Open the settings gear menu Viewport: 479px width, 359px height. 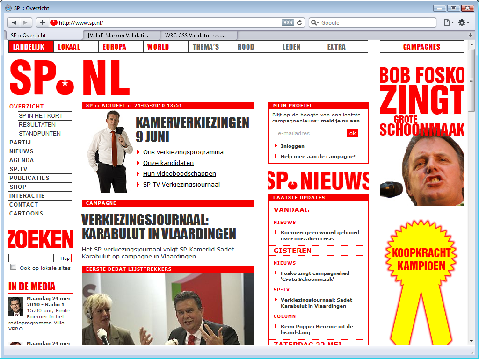464,22
